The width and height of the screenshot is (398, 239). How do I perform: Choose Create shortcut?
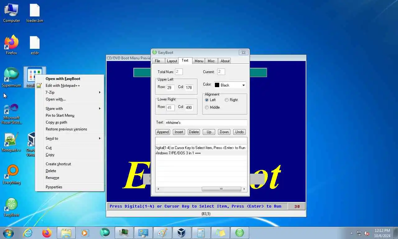[x=70, y=164]
